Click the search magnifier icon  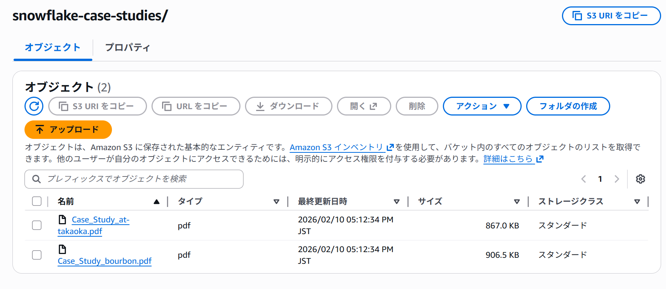(x=37, y=179)
